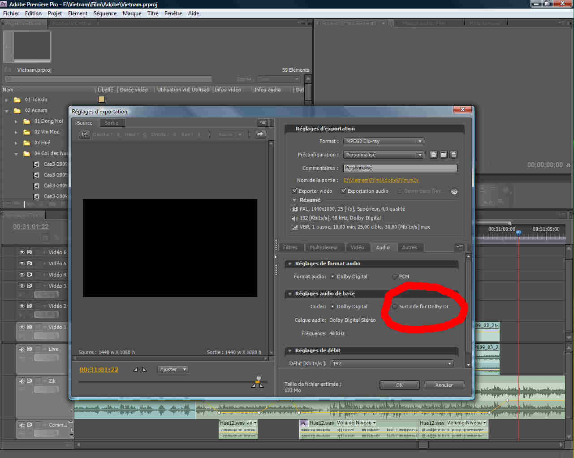Switch to the Autres tab
The width and height of the screenshot is (574, 458).
click(x=410, y=247)
